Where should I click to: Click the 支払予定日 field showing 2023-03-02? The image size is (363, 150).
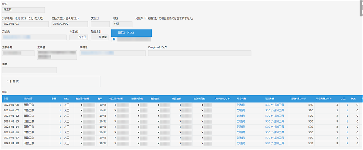[x=69, y=24]
